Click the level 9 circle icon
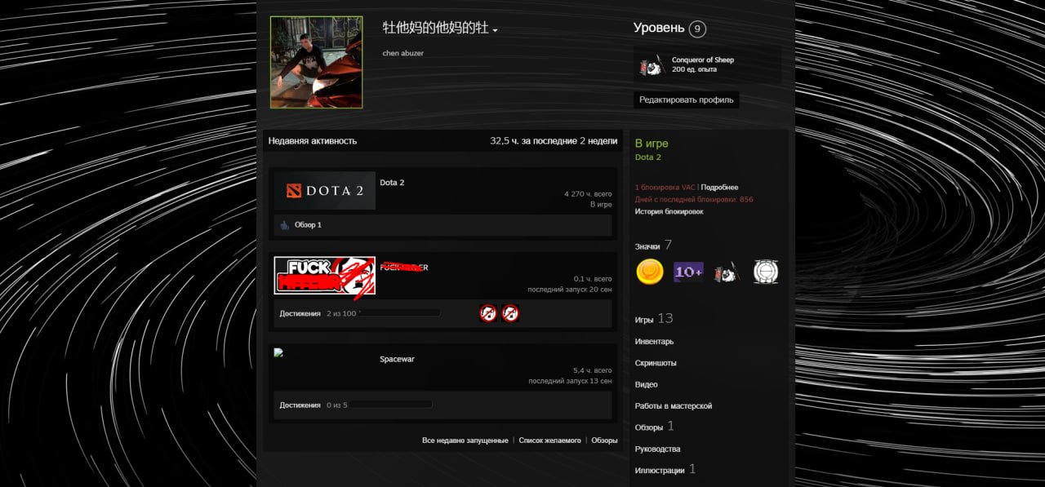 point(696,29)
